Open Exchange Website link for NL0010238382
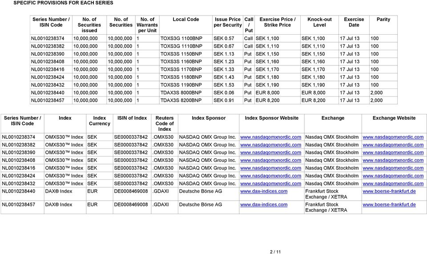Viewport: 427px width, 254px height. [x=393, y=145]
